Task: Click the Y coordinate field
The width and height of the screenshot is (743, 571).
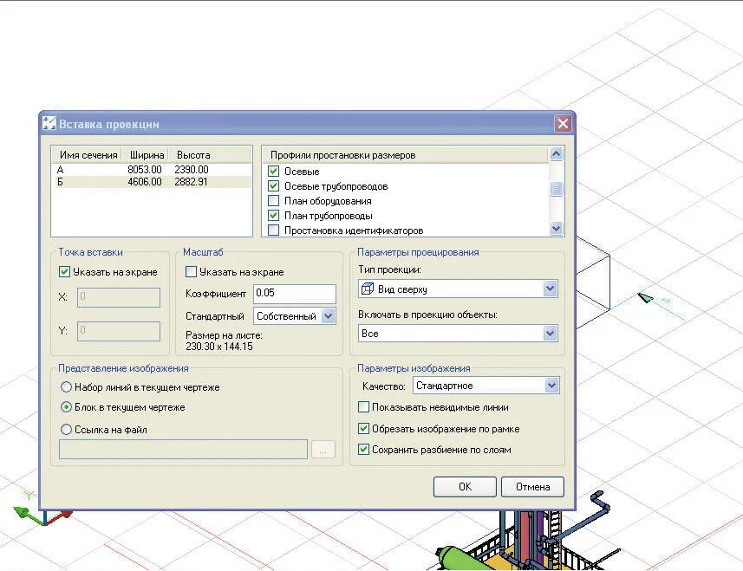Action: click(x=119, y=331)
